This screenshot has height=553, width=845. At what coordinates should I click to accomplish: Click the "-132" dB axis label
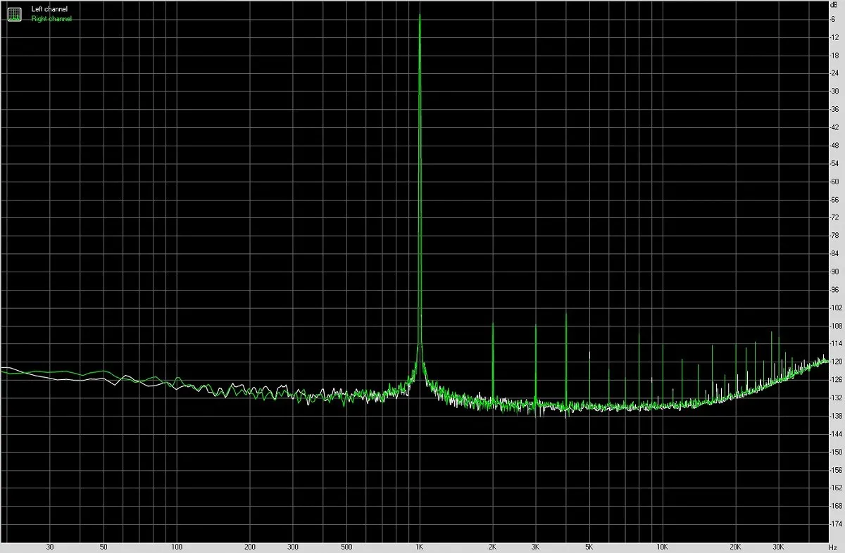click(x=836, y=399)
